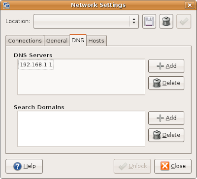Image resolution: width=197 pixels, height=179 pixels.
Task: Close the window using title bar X
Action: 190,5
